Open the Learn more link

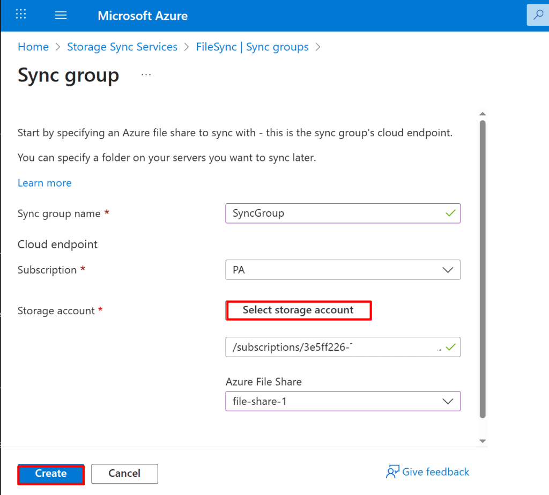pos(44,183)
